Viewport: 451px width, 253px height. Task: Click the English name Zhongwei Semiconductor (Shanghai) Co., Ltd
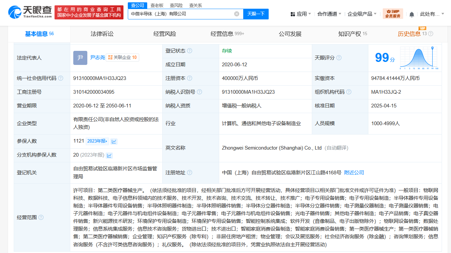pos(272,148)
